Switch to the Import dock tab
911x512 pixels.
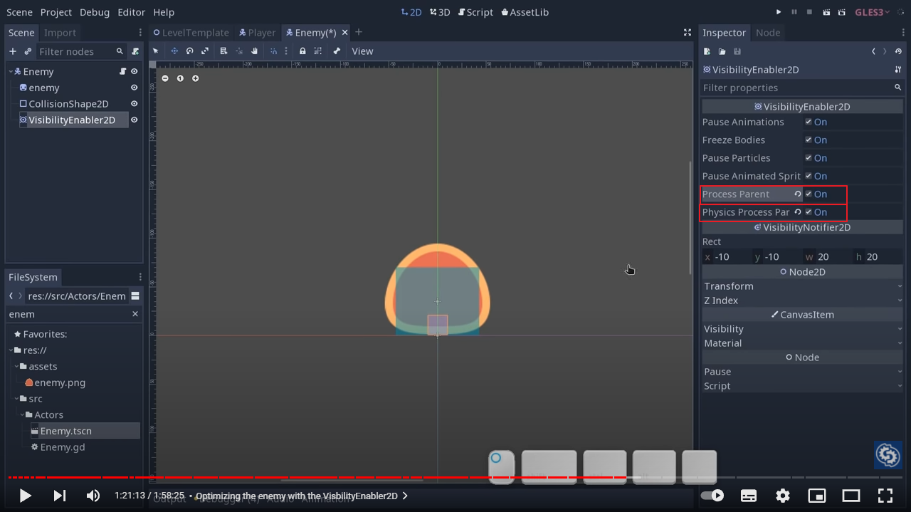(x=60, y=33)
